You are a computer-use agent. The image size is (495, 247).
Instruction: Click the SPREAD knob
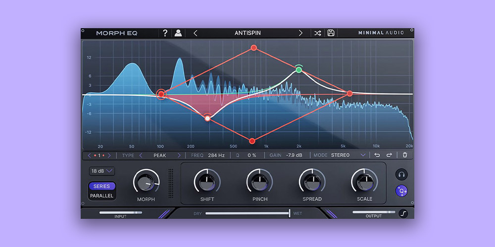[312, 182]
